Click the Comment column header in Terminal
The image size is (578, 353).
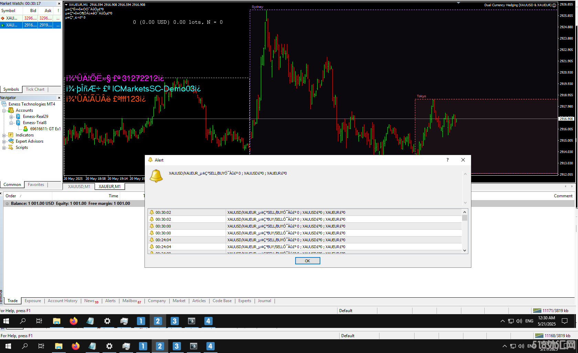[563, 196]
